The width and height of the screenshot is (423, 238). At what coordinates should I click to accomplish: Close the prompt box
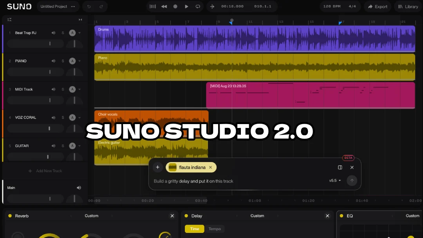coord(352,168)
